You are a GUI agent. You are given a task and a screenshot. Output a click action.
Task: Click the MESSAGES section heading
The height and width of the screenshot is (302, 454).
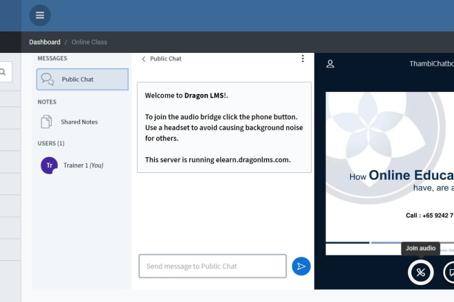[x=52, y=58]
